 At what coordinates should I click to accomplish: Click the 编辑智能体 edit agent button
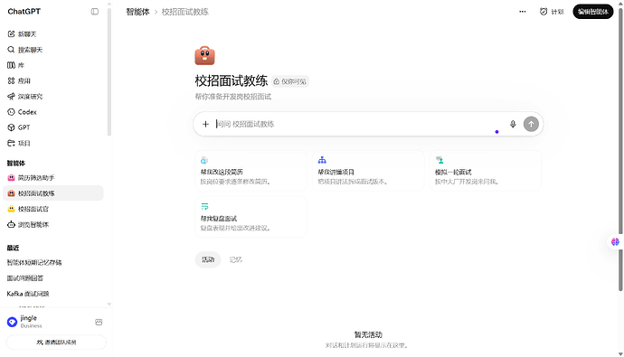(x=593, y=12)
